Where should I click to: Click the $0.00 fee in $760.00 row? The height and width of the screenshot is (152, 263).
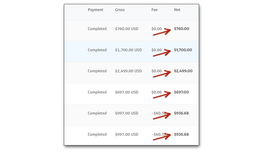pos(156,29)
